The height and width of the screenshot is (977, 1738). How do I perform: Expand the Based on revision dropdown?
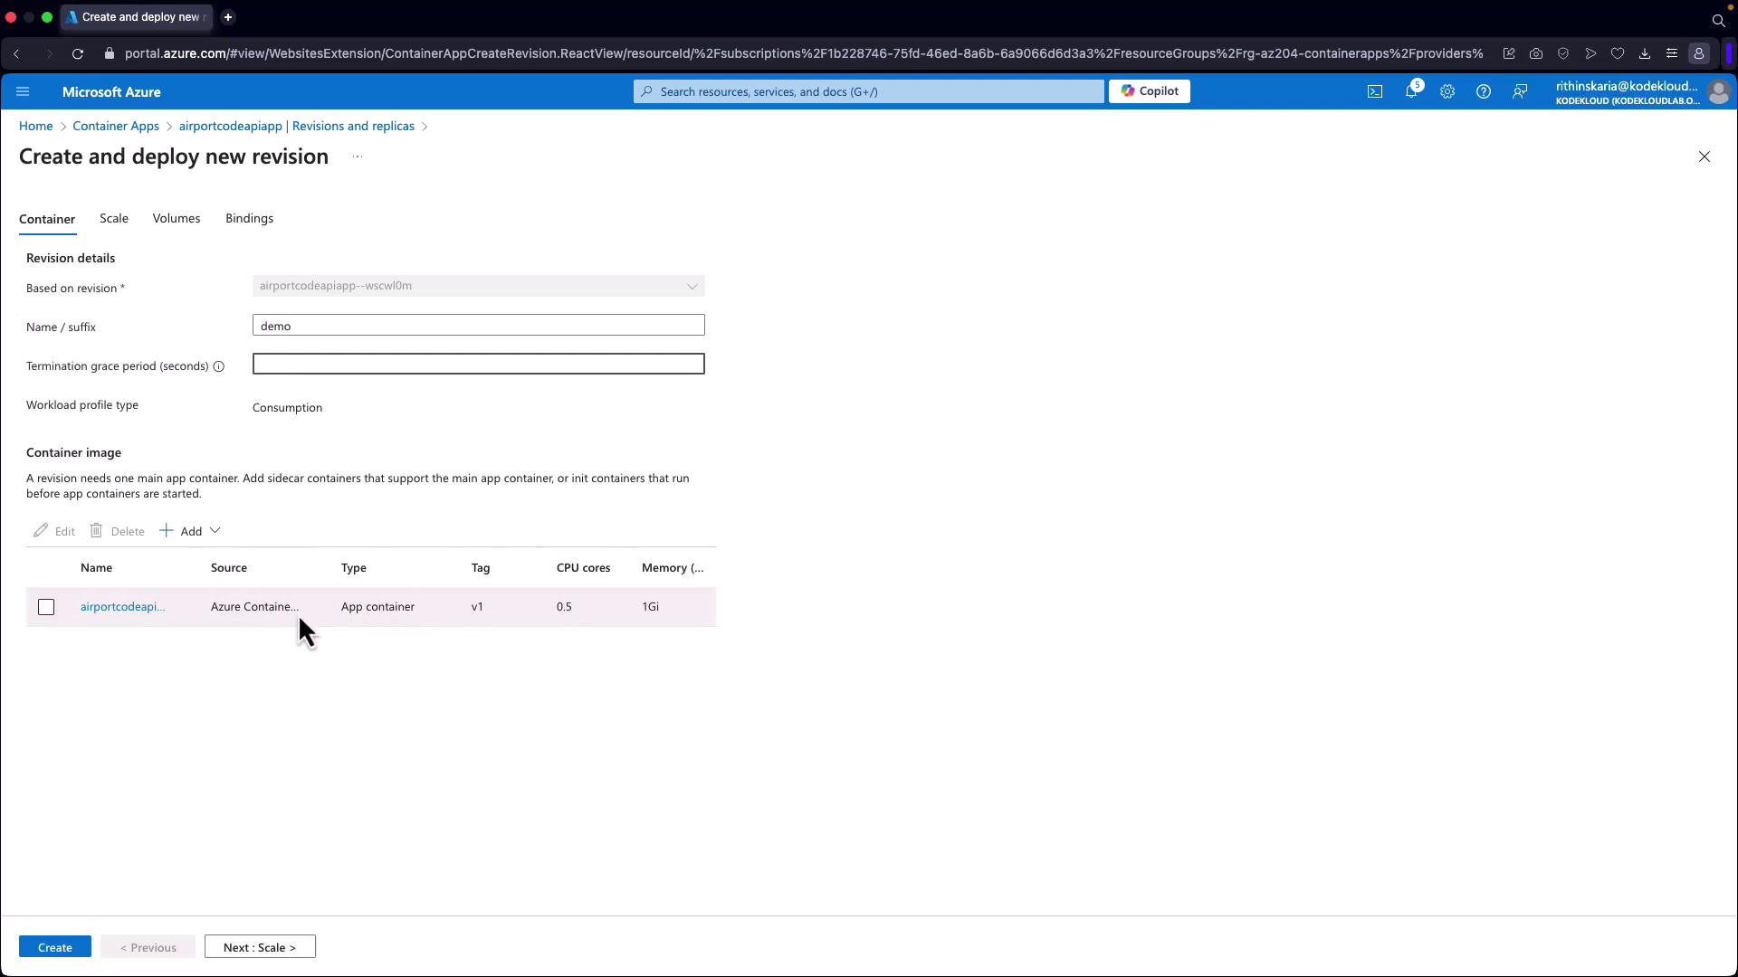tap(478, 286)
